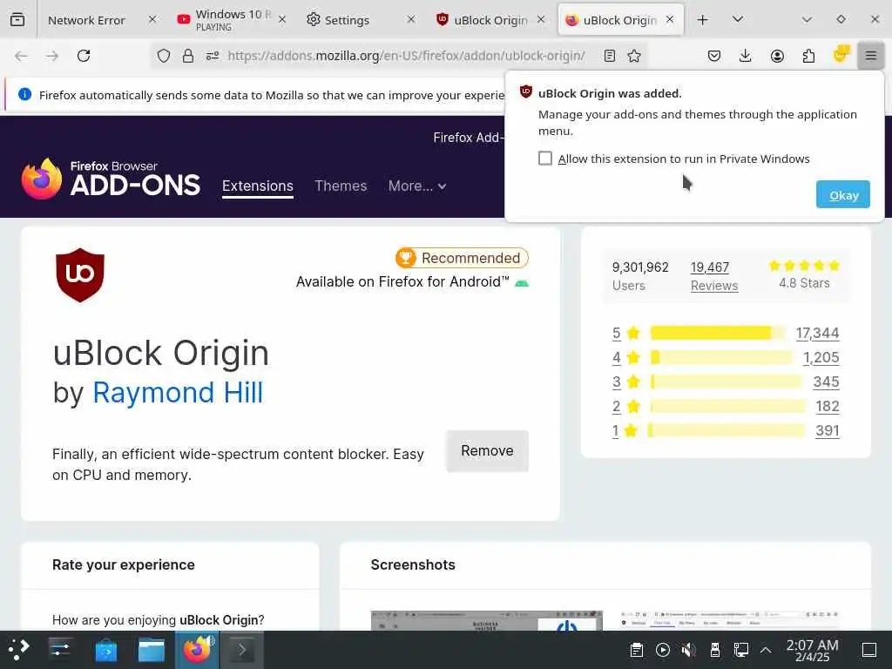Save to Pocket icon
This screenshot has width=892, height=669.
[x=714, y=56]
